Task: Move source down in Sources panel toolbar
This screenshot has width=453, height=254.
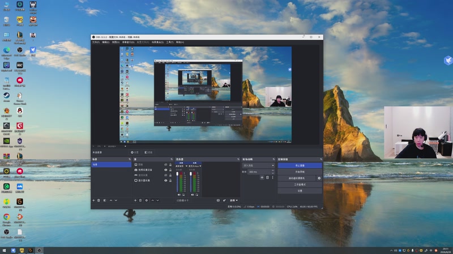Action: point(157,200)
